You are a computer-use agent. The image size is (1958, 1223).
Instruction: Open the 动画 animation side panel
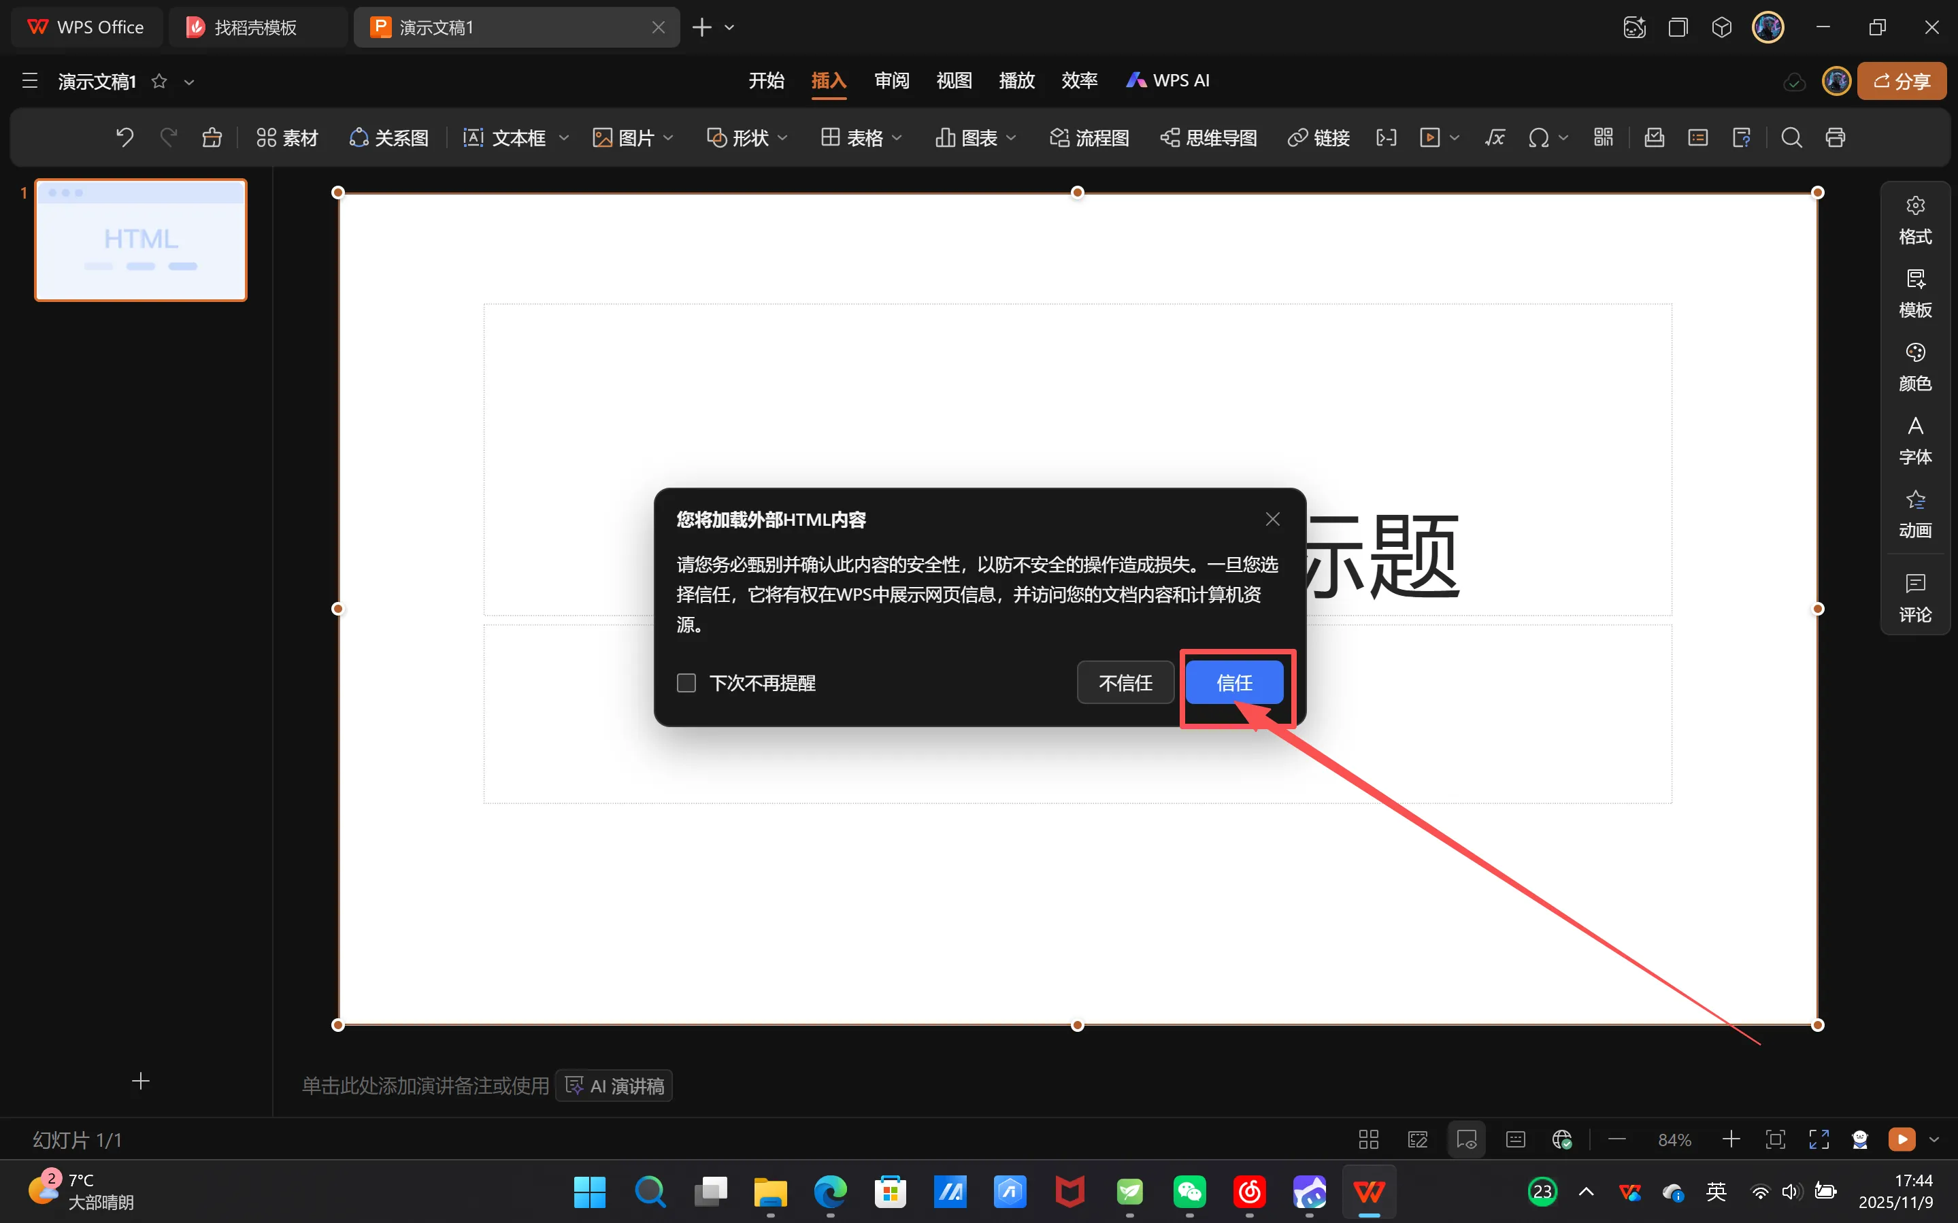pos(1914,514)
